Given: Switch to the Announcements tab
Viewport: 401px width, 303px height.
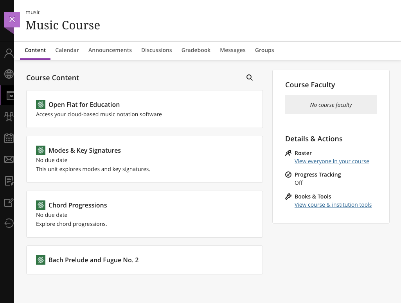Looking at the screenshot, I should (x=110, y=50).
